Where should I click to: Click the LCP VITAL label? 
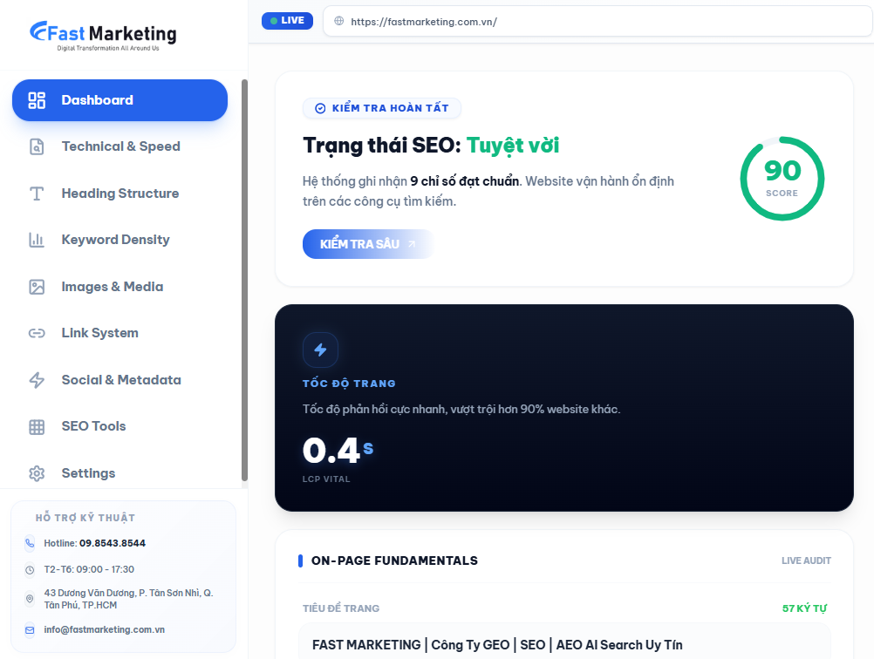(x=326, y=479)
